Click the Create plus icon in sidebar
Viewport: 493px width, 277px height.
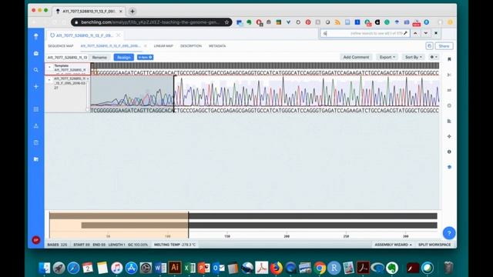(36, 86)
